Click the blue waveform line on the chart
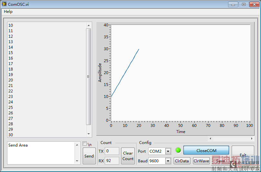The width and height of the screenshot is (261, 172). coord(125,73)
